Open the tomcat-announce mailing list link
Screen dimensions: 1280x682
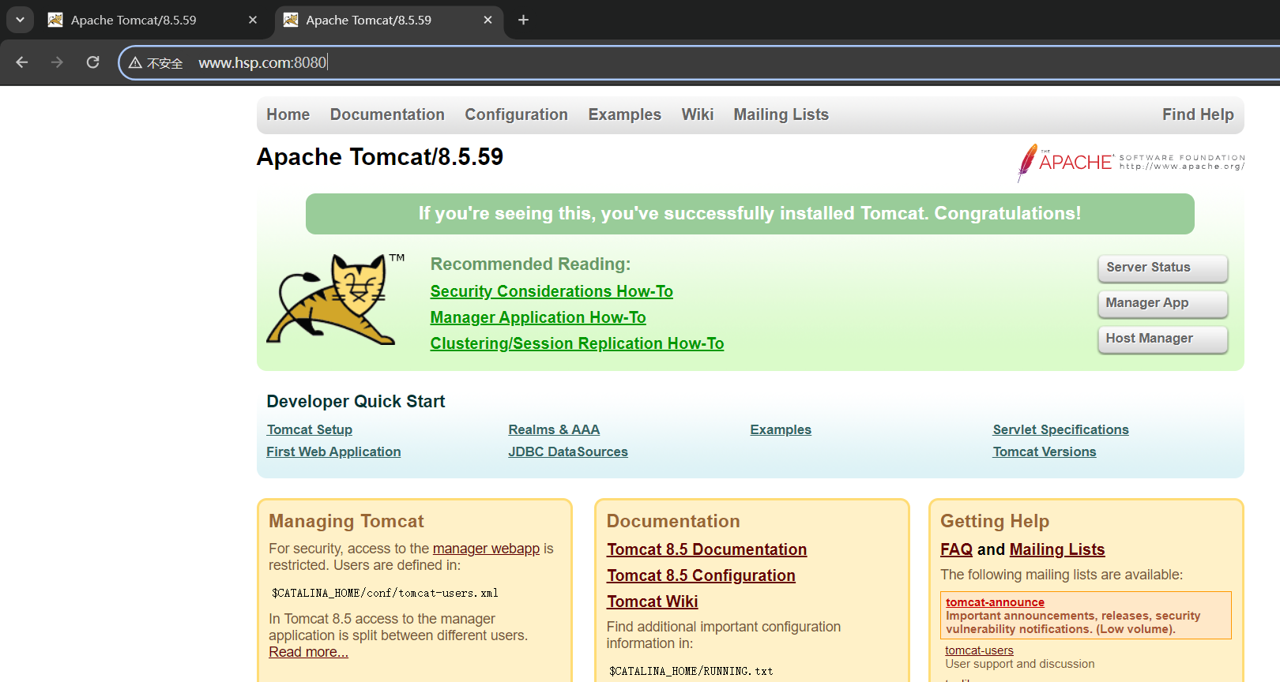(995, 602)
